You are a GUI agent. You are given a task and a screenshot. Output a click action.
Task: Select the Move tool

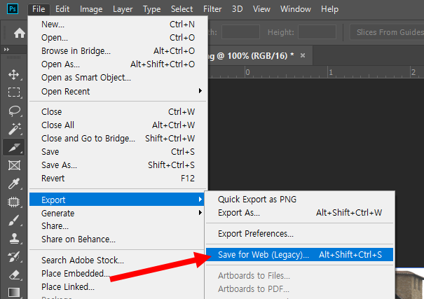point(14,74)
